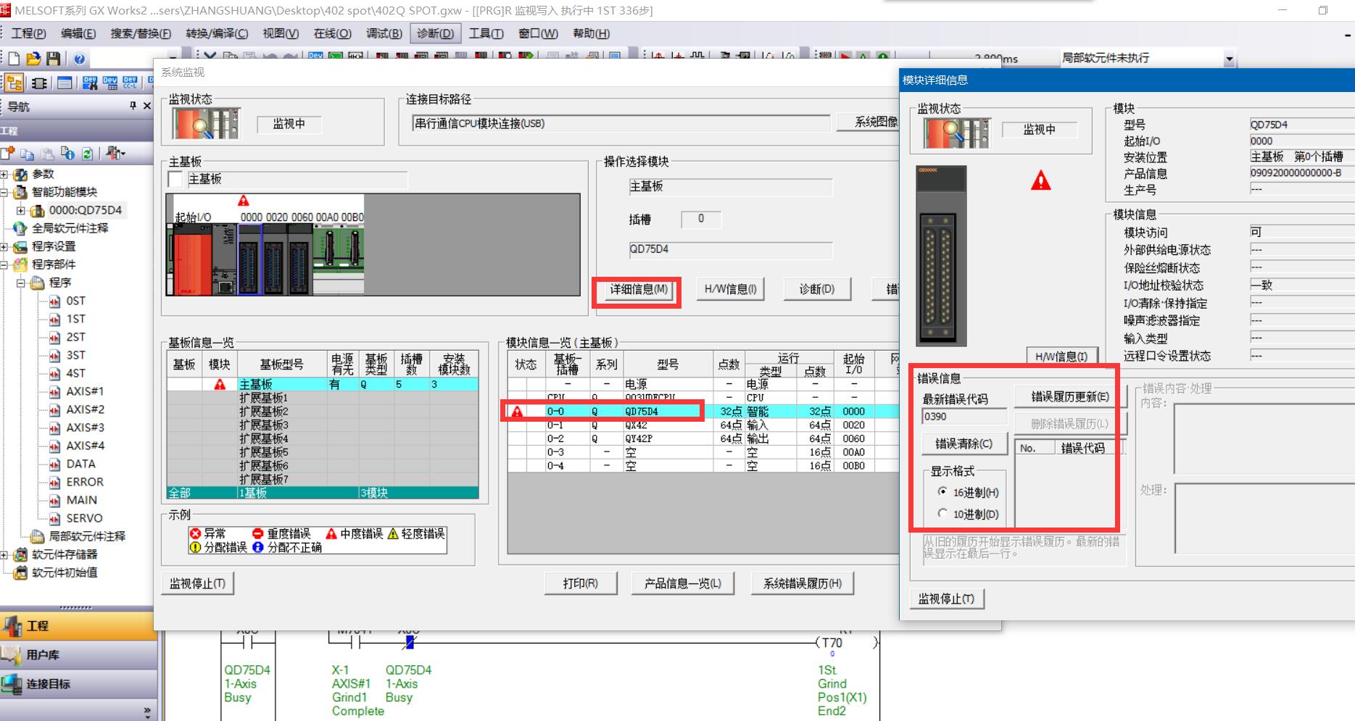Pin the 导航 navigation panel
1355x721 pixels.
click(133, 106)
